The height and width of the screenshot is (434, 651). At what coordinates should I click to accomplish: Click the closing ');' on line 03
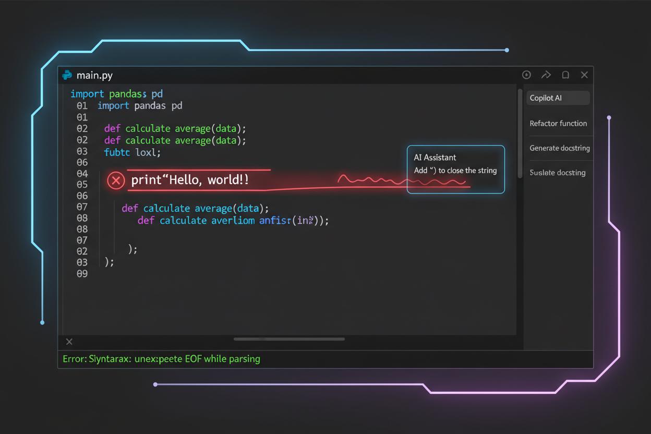(109, 262)
